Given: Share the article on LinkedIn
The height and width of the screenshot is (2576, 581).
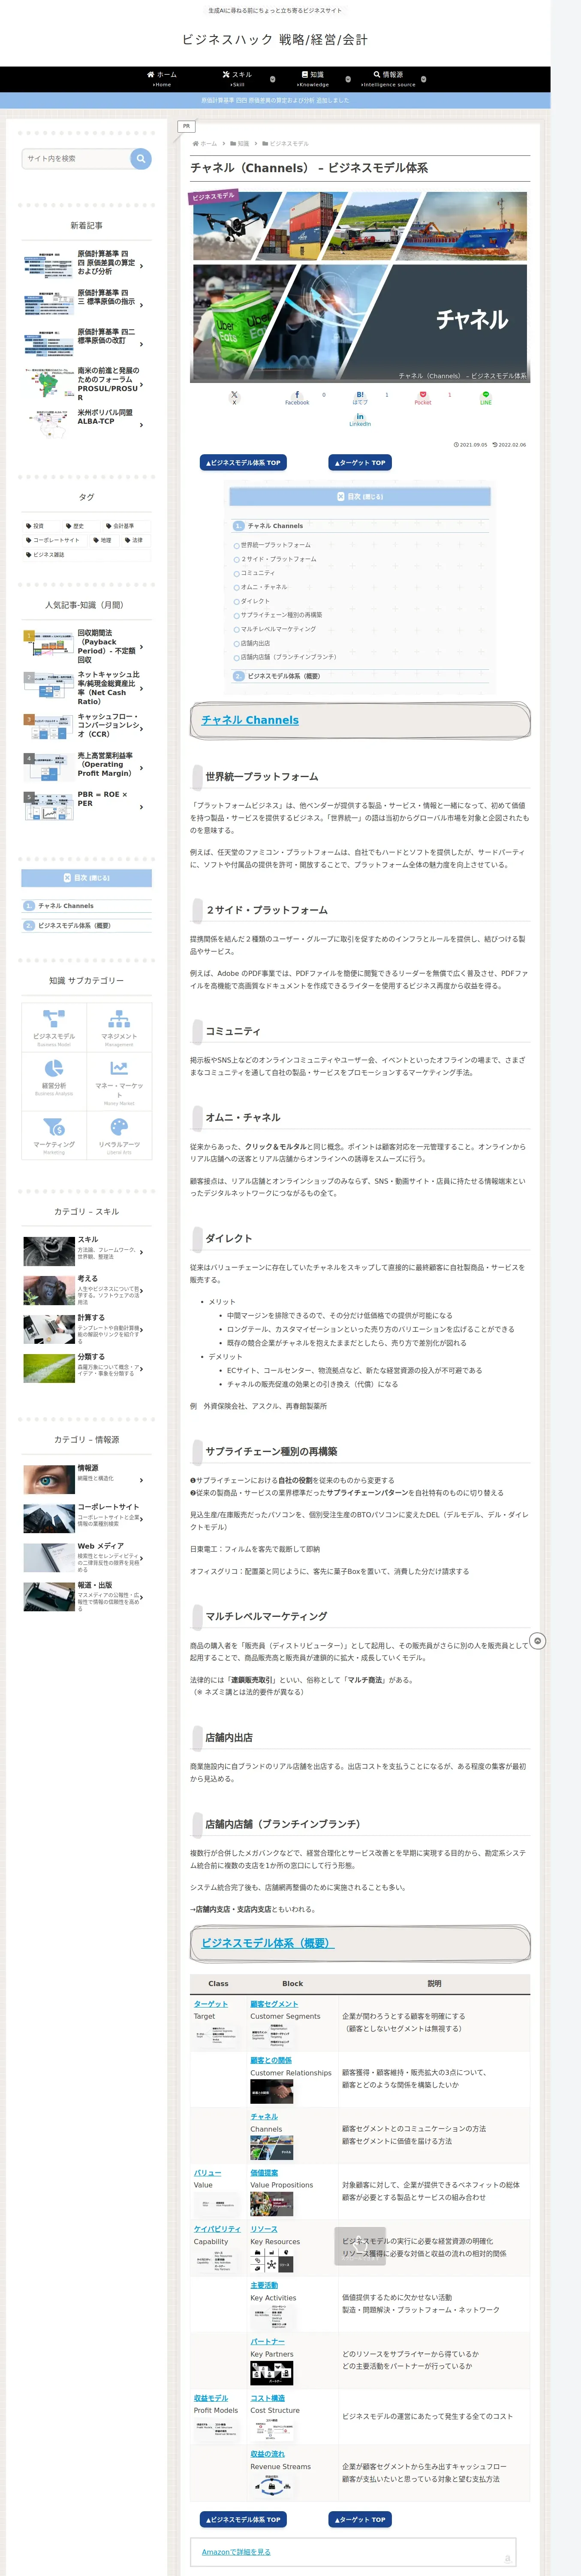Looking at the screenshot, I should pyautogui.click(x=359, y=420).
